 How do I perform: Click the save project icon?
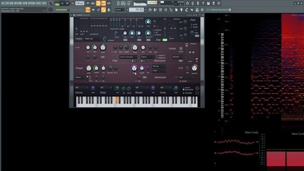click(208, 3)
